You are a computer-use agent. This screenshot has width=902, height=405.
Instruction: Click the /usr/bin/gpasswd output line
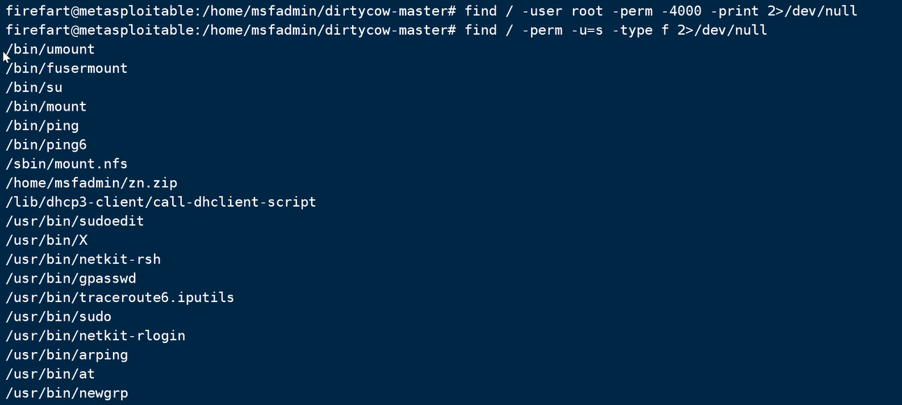(70, 278)
